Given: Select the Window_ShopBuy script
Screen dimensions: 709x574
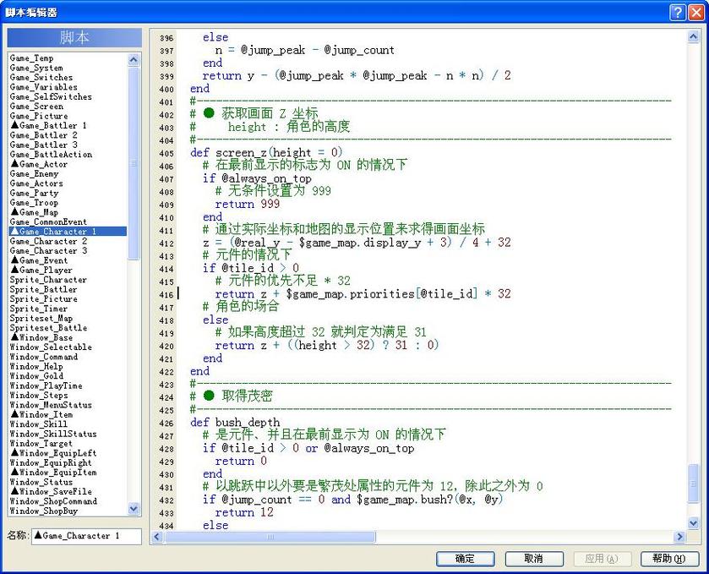Looking at the screenshot, I should click(49, 511).
